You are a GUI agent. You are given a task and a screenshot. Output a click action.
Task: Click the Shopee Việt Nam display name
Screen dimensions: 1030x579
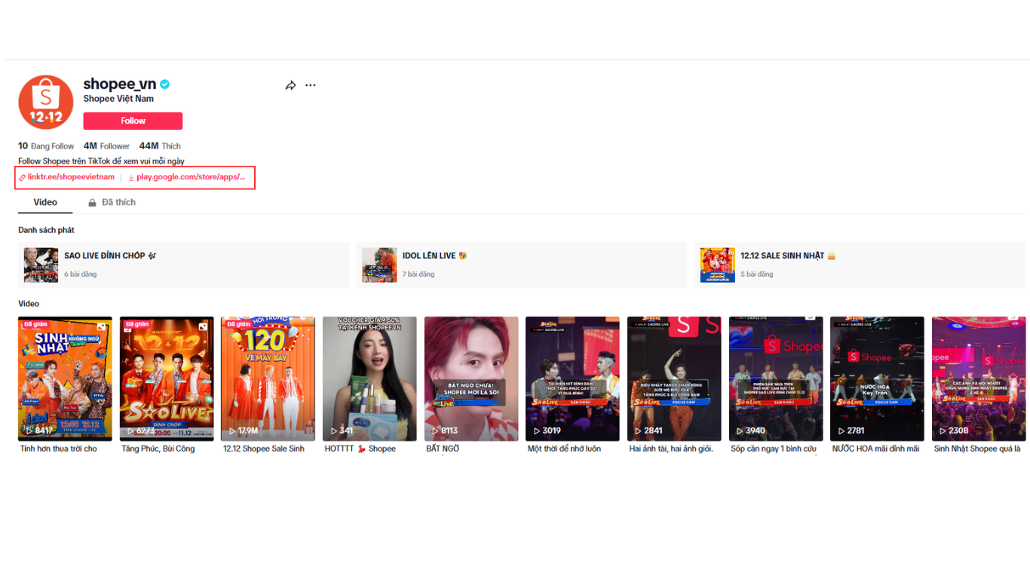[x=118, y=99]
